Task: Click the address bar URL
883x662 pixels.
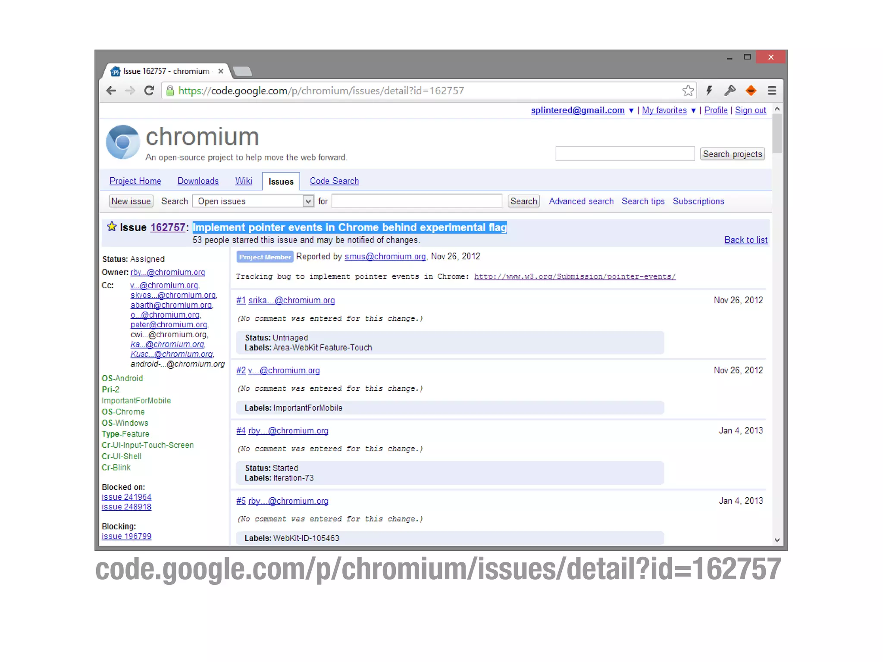Action: click(x=321, y=91)
